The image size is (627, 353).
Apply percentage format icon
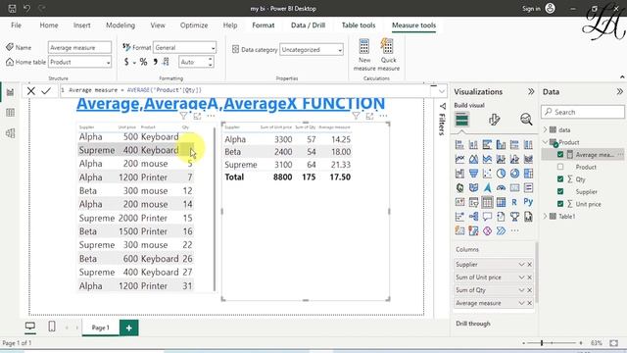point(143,62)
